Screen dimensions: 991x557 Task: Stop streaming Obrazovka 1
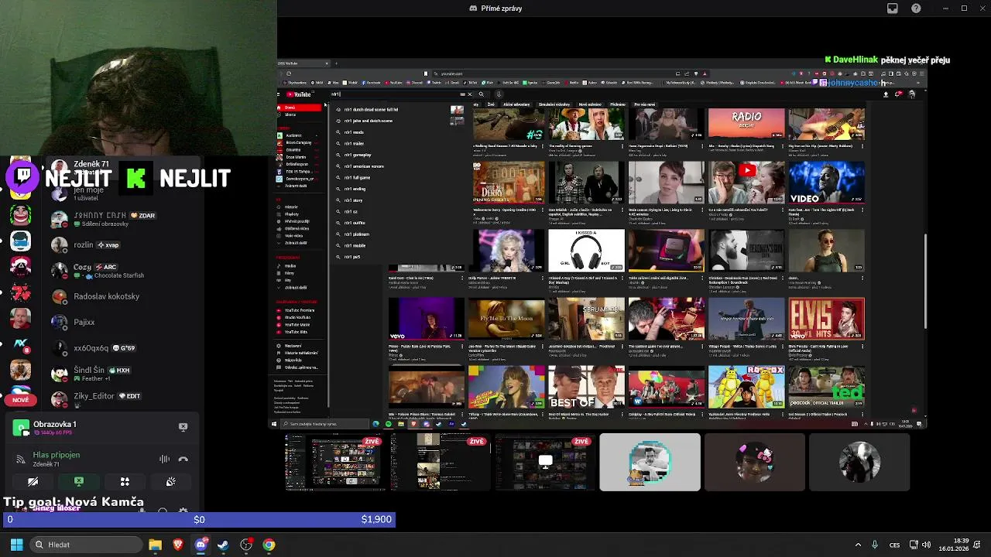(183, 426)
